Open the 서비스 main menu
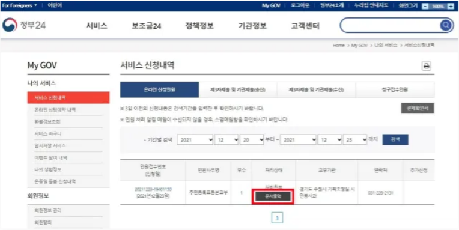This screenshot has width=459, height=230. point(97,26)
